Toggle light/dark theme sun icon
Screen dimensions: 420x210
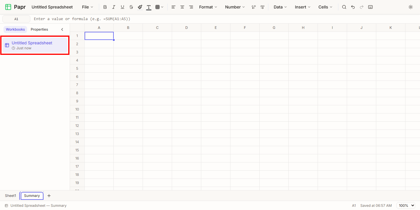click(x=411, y=7)
